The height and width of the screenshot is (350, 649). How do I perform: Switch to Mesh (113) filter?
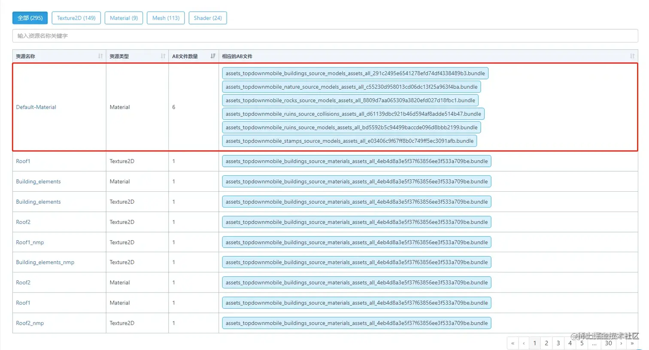coord(166,18)
